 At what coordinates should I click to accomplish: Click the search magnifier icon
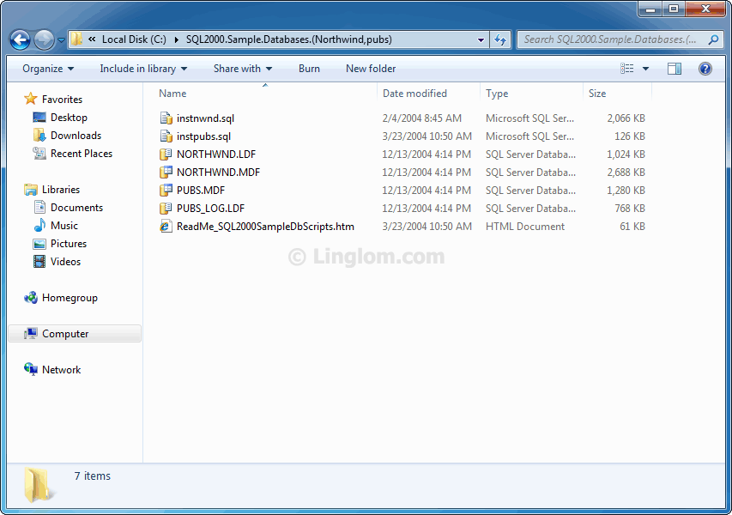(x=713, y=39)
